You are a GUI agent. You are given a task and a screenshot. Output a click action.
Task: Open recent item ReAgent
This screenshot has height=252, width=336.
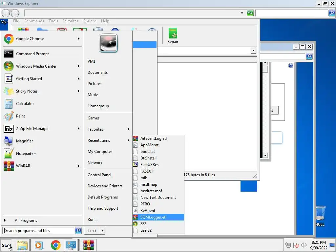[158, 211]
